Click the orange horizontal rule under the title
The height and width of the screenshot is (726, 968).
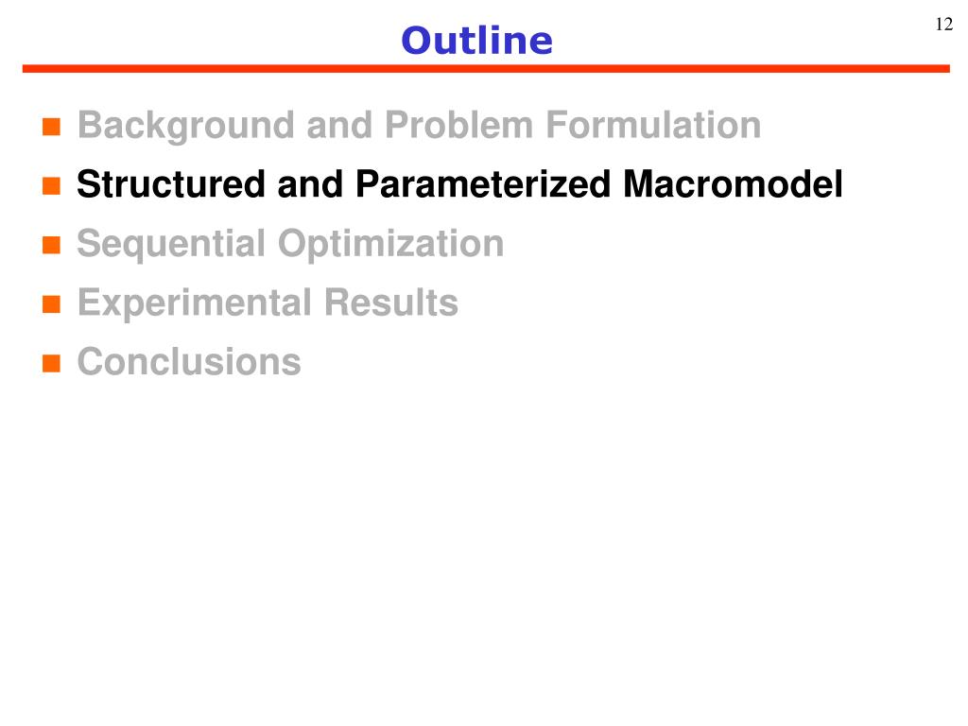tap(486, 68)
